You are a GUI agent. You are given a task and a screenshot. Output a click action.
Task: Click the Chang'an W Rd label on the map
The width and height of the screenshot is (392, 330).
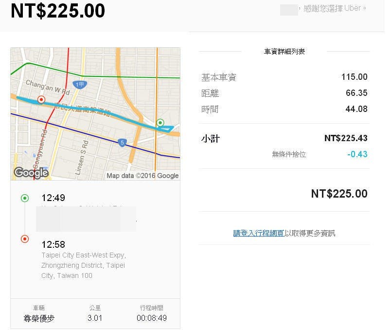coord(48,87)
